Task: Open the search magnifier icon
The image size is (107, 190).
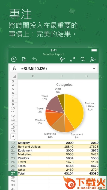Action: [x=83, y=59]
